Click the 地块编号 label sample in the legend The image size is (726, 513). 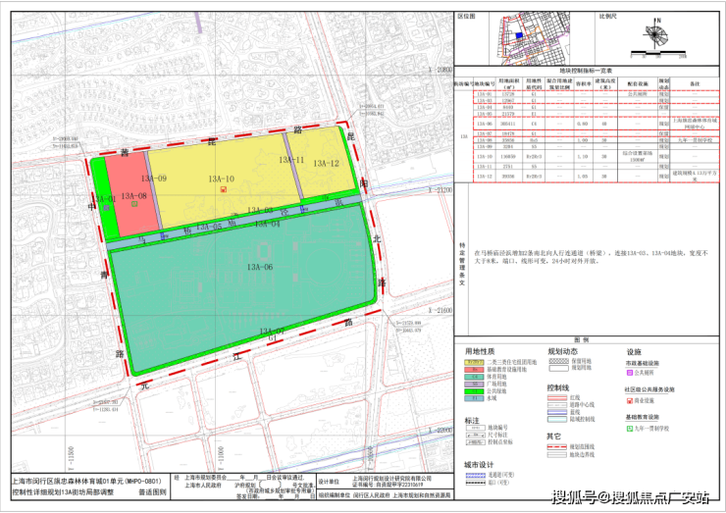coord(475,428)
